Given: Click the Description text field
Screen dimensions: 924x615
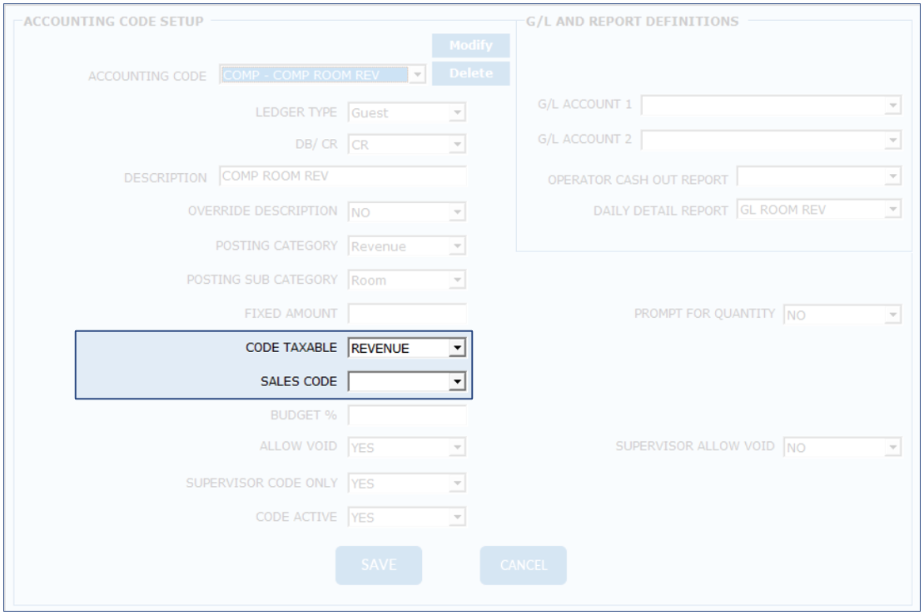Looking at the screenshot, I should tap(343, 176).
